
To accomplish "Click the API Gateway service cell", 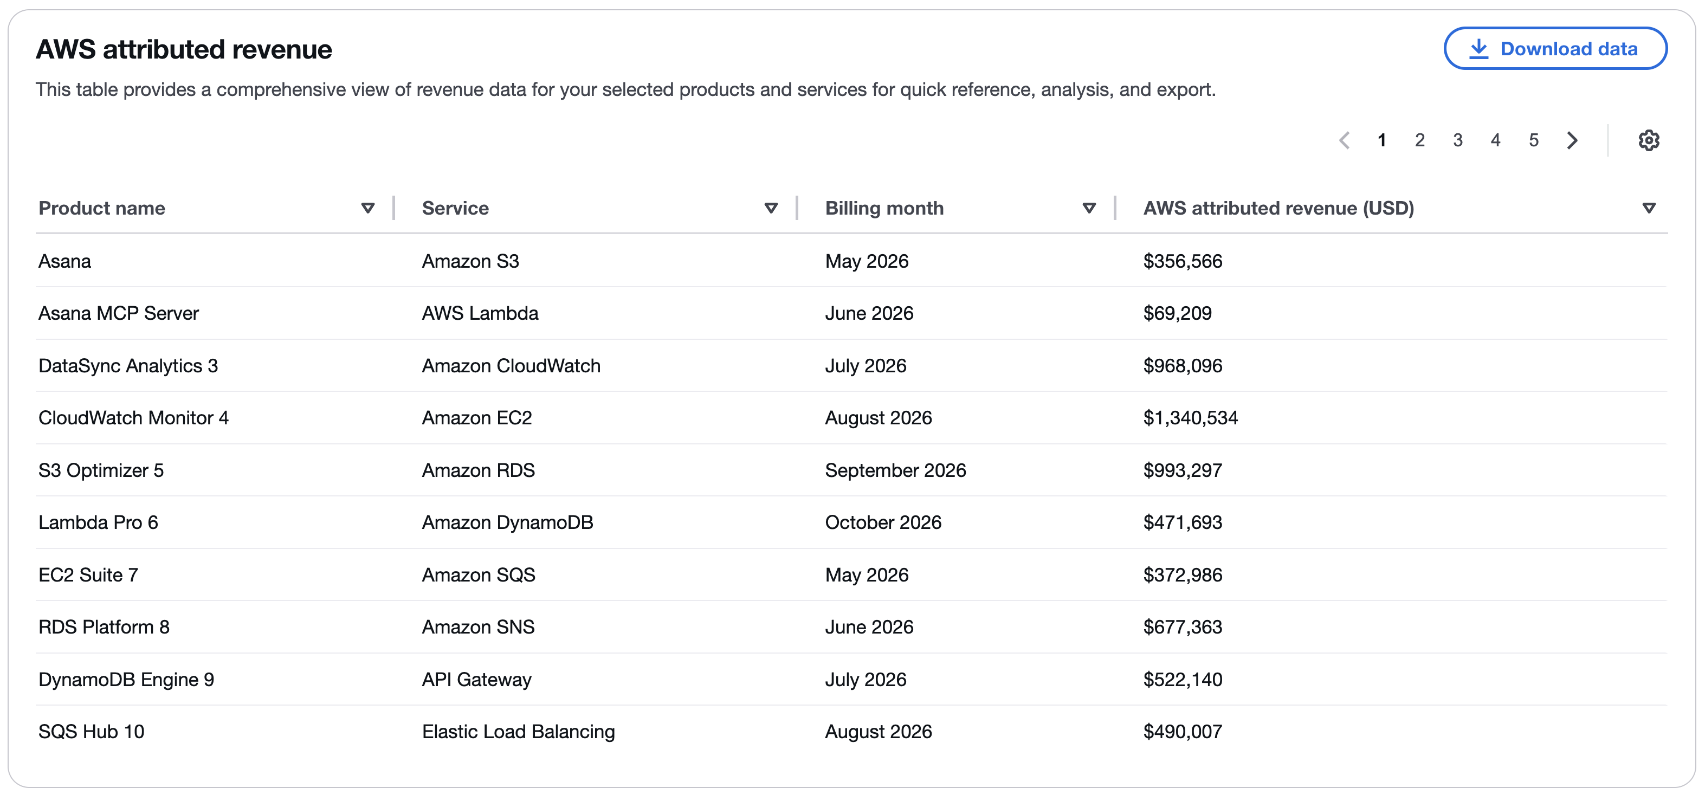I will coord(477,679).
